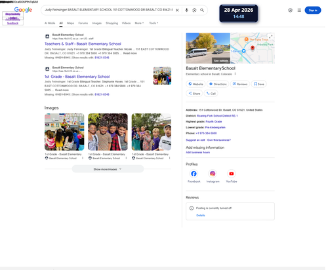328x270 pixels.
Task: Click the Directions button
Action: pos(218,84)
